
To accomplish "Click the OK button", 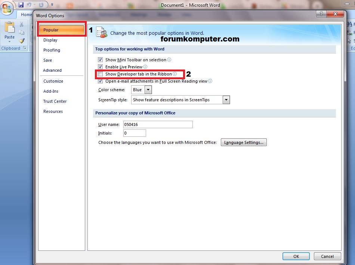I will pyautogui.click(x=296, y=256).
